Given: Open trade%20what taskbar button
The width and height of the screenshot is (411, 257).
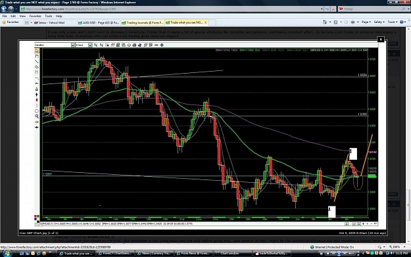Looking at the screenshot, I should pyautogui.click(x=272, y=253).
